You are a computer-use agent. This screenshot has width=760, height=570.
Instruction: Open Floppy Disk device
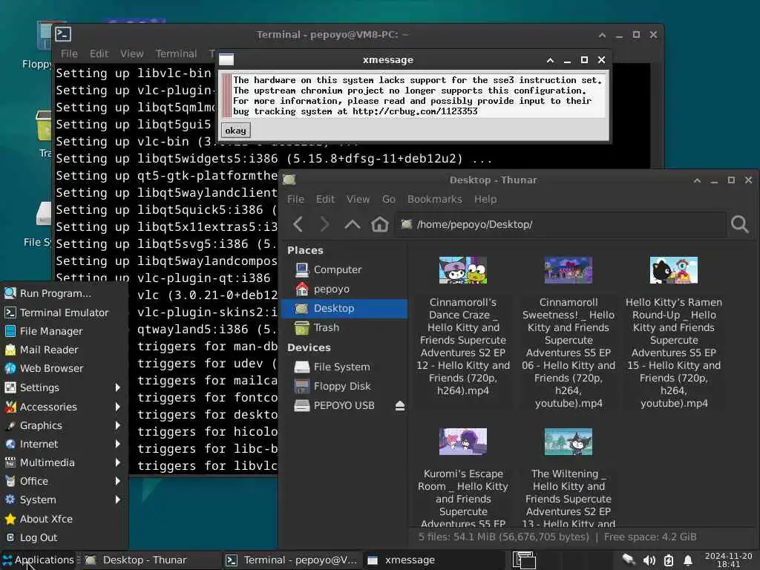point(341,386)
